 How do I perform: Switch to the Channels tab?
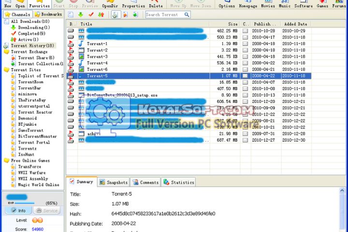point(18,14)
